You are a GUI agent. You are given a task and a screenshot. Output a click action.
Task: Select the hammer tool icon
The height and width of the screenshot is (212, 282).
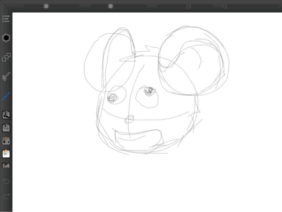(6, 76)
